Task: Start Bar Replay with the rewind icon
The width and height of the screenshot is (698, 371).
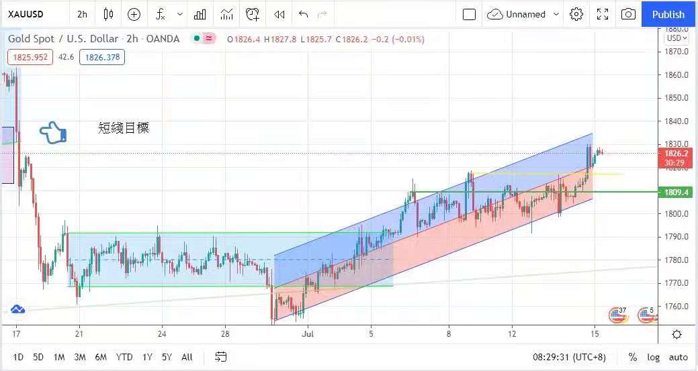Action: click(279, 14)
